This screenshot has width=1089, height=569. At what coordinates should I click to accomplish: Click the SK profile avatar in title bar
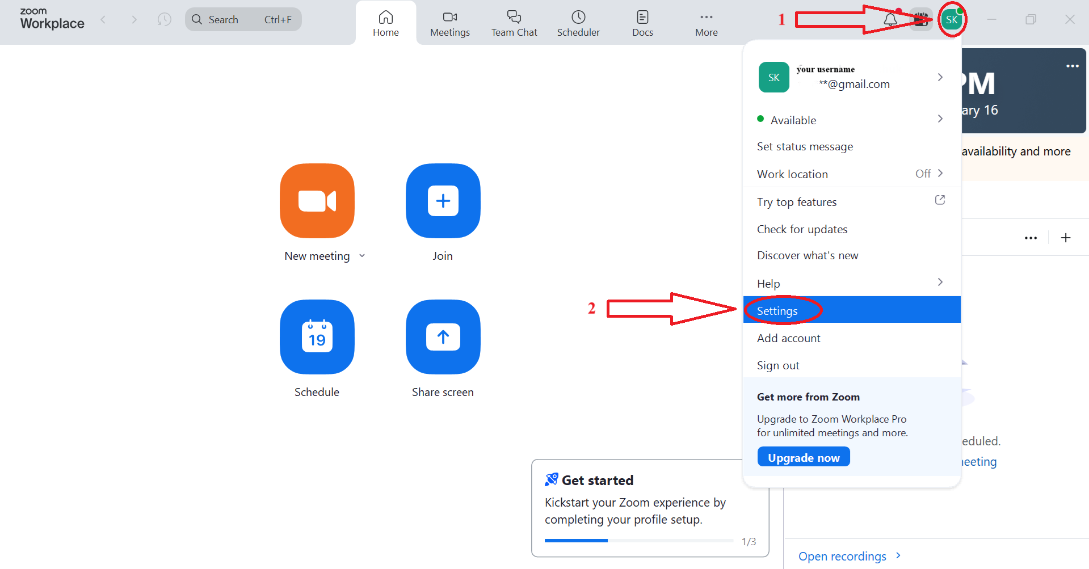point(952,20)
